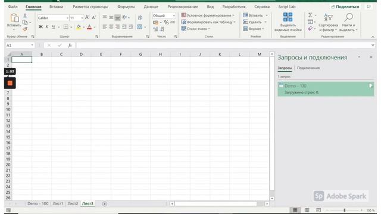The width and height of the screenshot is (381, 214).
Task: Increase font size with larger A icon
Action: point(87,17)
